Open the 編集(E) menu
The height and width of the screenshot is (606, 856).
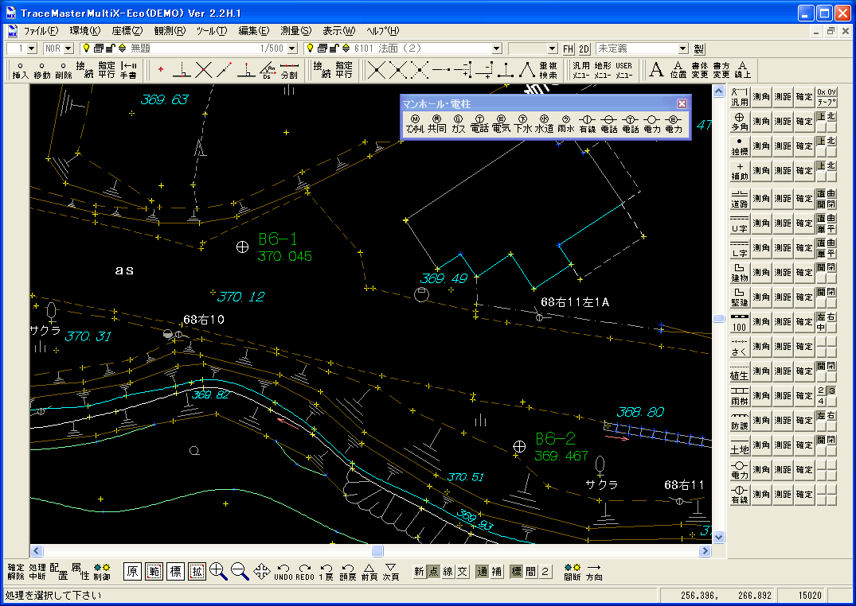click(254, 31)
